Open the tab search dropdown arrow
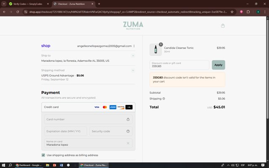The height and width of the screenshot is (168, 269). click(x=4, y=4)
